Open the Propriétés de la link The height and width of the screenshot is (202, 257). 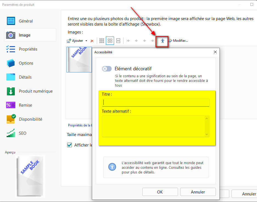point(80,125)
